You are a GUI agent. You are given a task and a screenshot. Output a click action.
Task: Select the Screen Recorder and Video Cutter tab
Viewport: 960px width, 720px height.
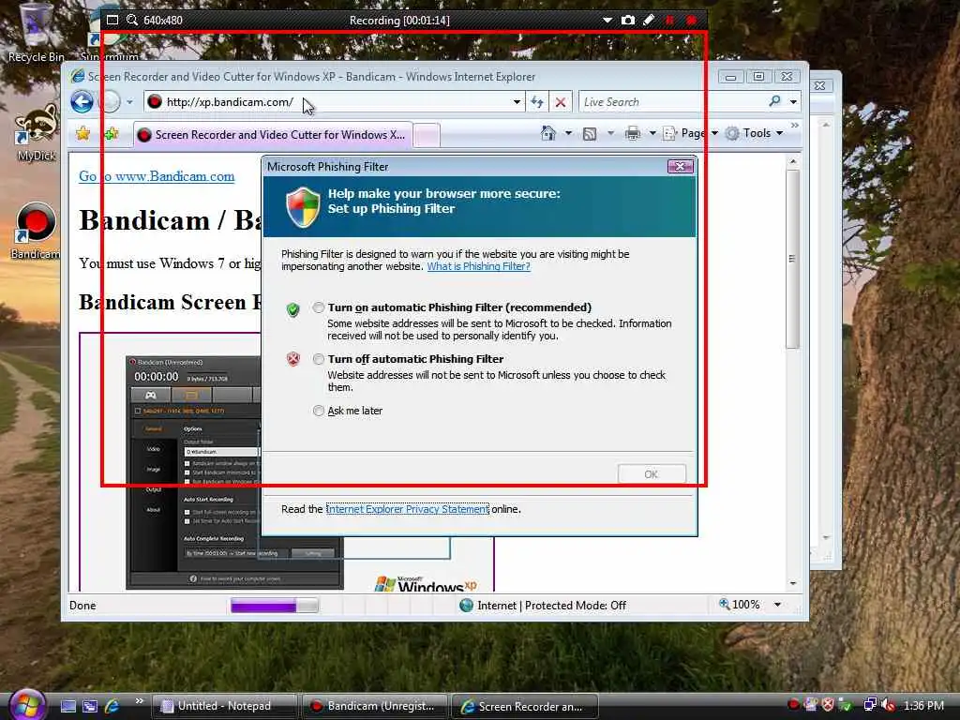coord(273,135)
